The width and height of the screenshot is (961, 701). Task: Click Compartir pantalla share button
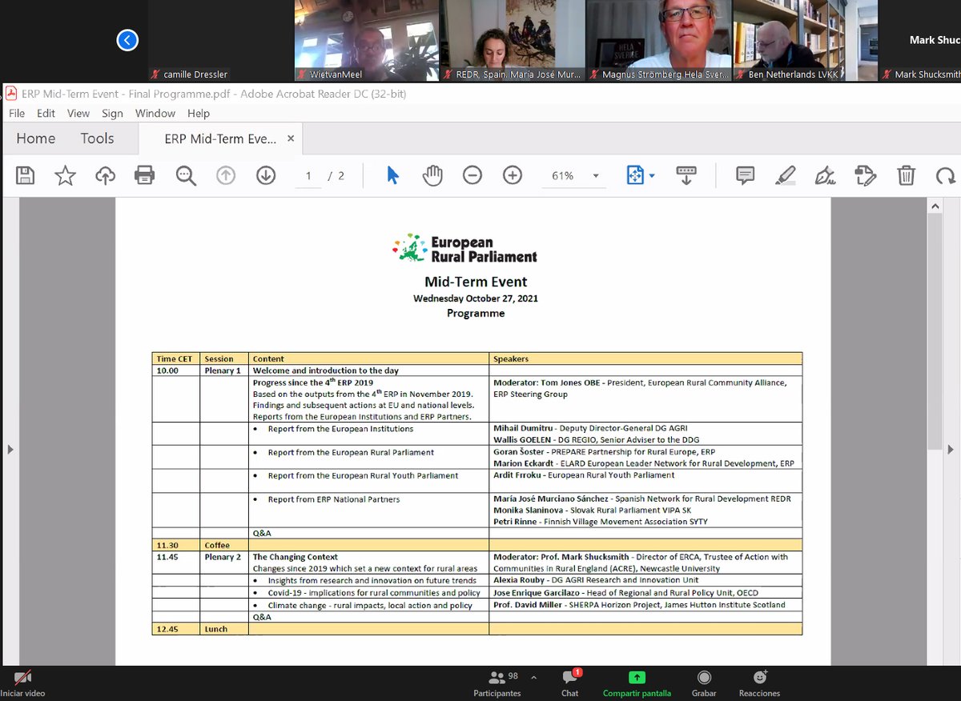637,684
